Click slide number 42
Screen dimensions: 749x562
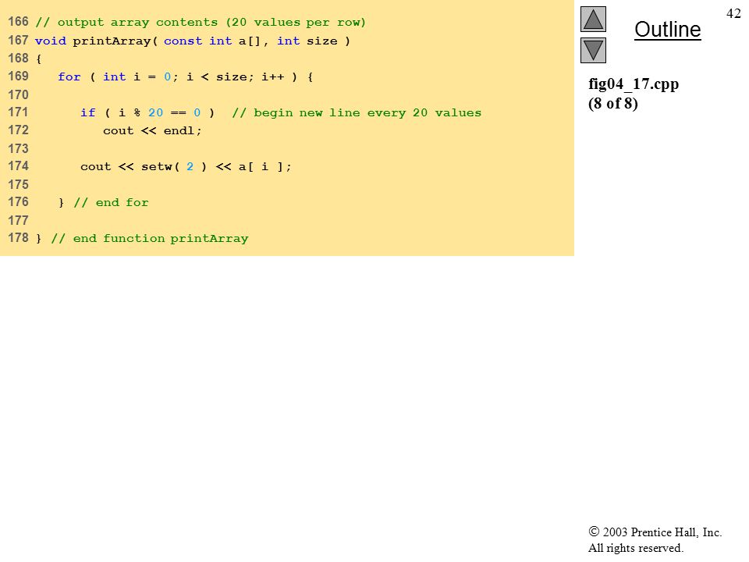[x=733, y=13]
